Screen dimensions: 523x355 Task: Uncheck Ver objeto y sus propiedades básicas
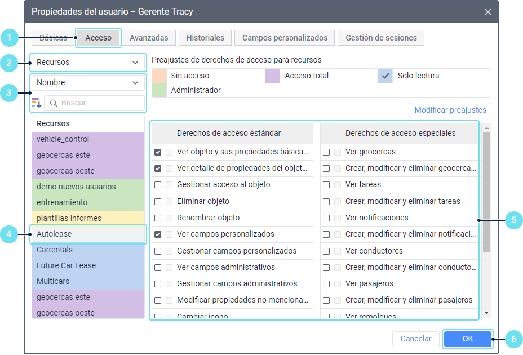pyautogui.click(x=158, y=152)
